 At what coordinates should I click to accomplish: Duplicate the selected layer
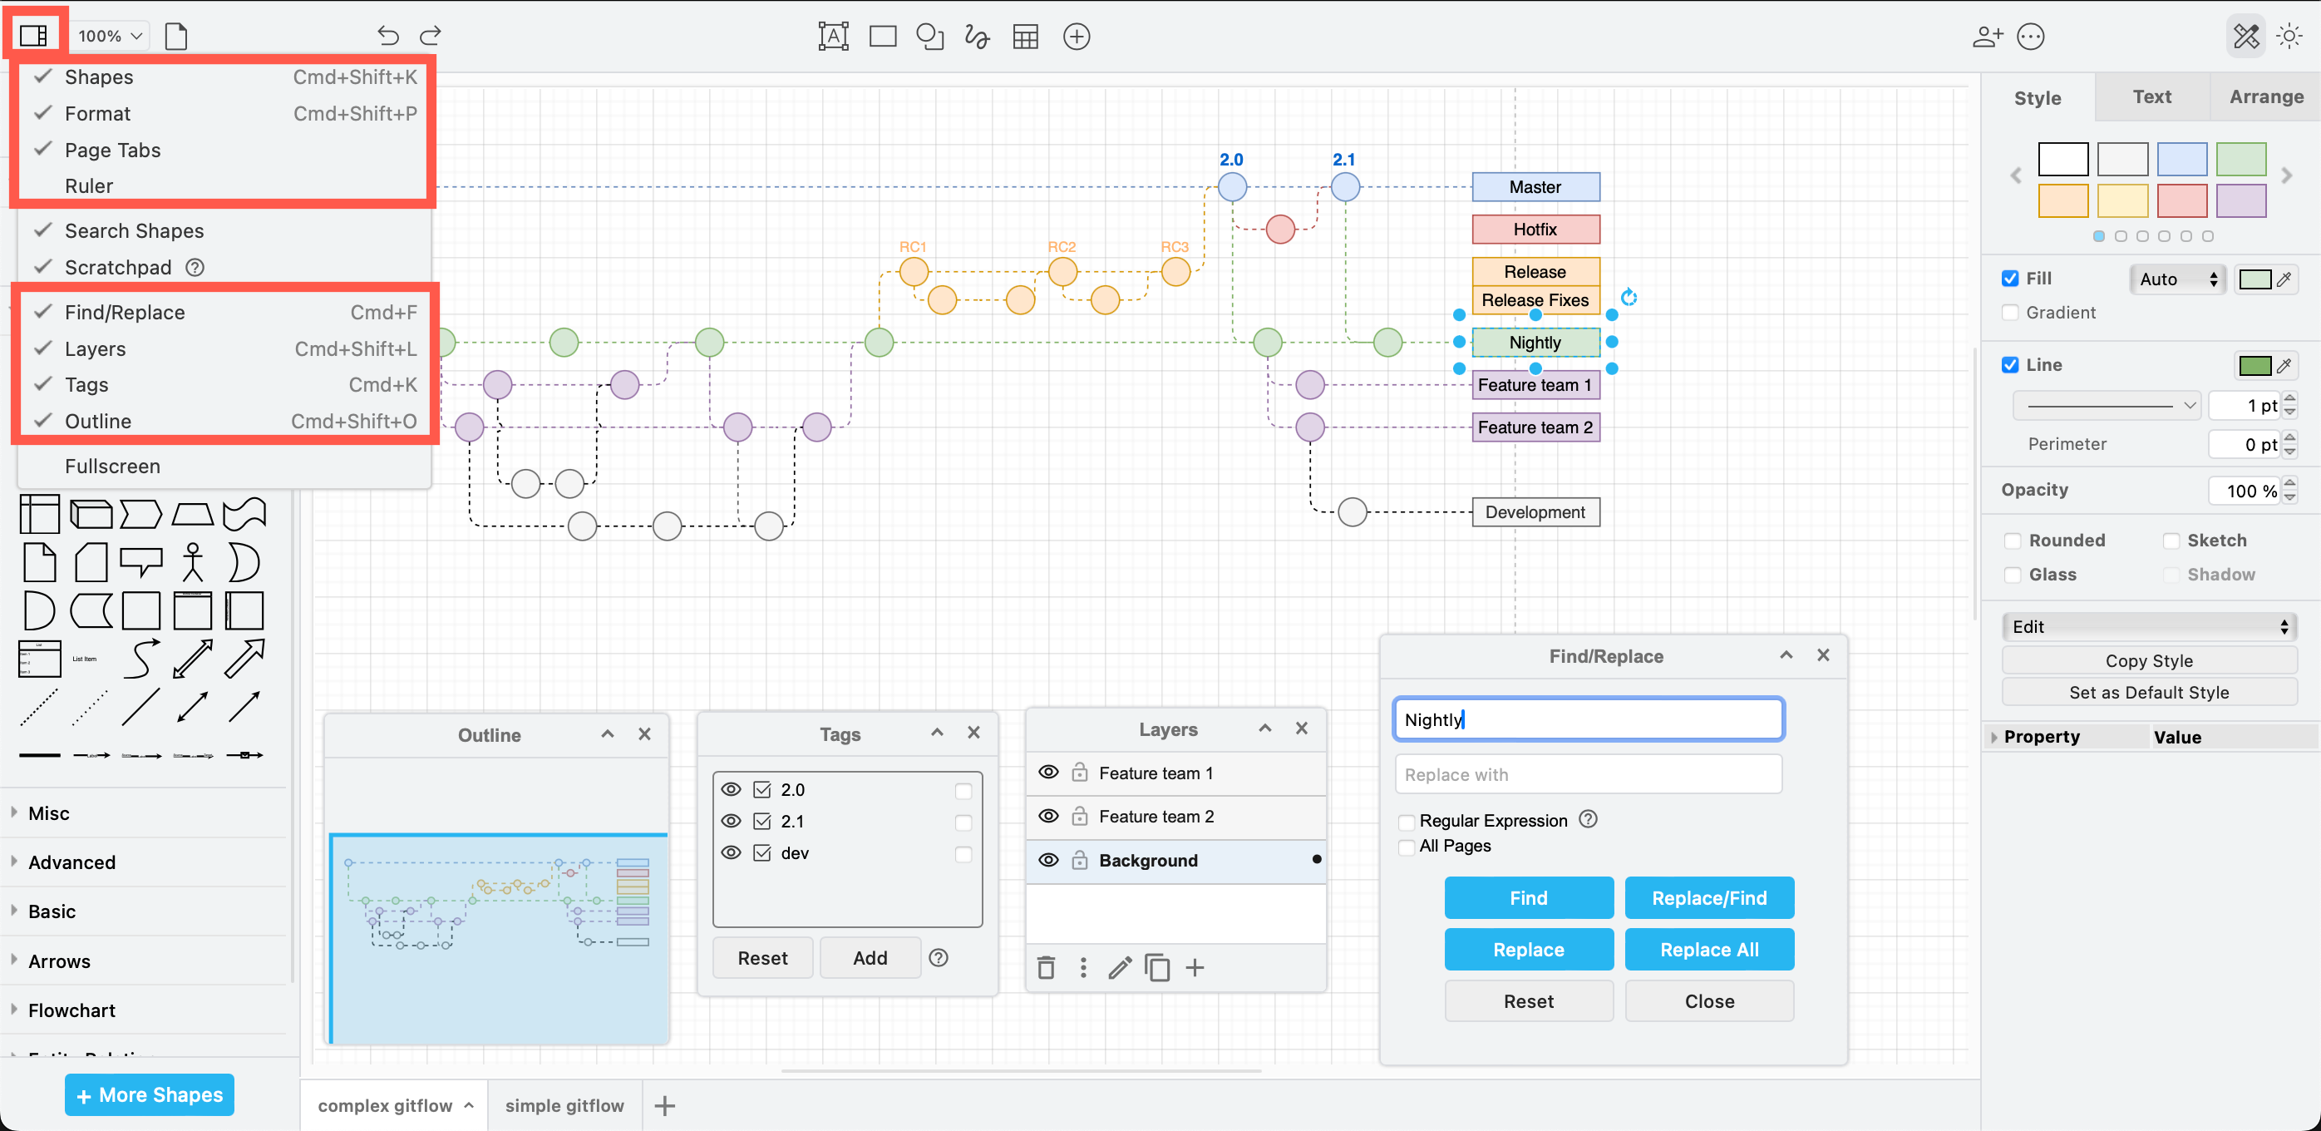[x=1157, y=967]
